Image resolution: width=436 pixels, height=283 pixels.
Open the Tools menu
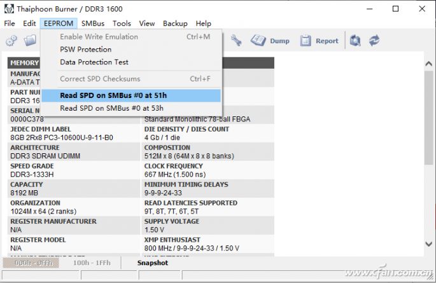122,24
